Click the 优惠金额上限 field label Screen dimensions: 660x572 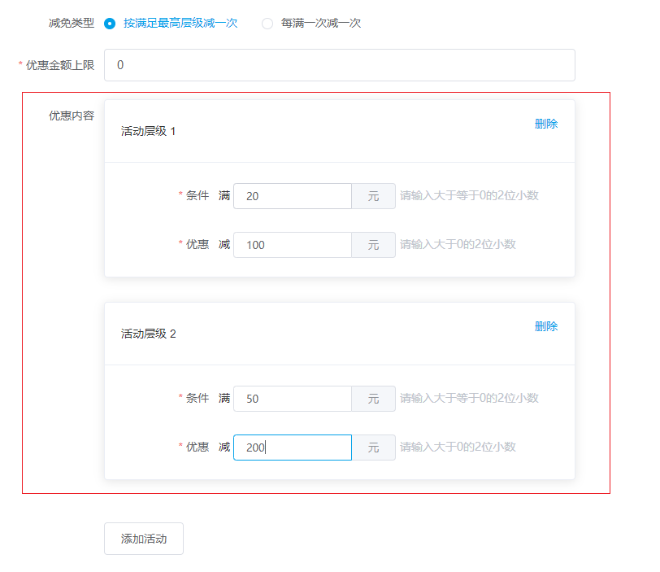[59, 65]
